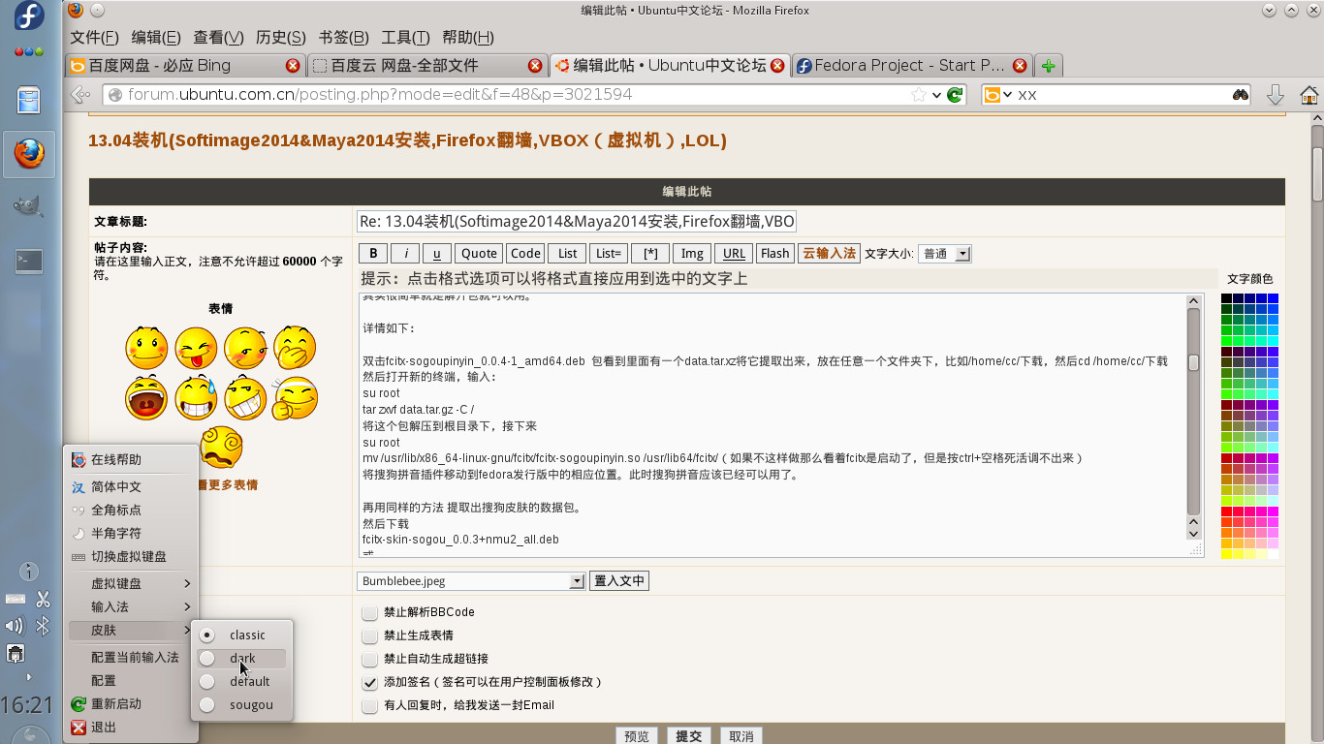Click the Bluetooth tray icon
The height and width of the screenshot is (744, 1324).
point(43,627)
